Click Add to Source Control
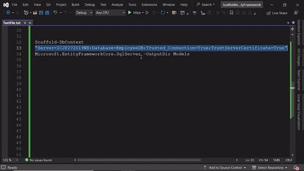 (225, 168)
